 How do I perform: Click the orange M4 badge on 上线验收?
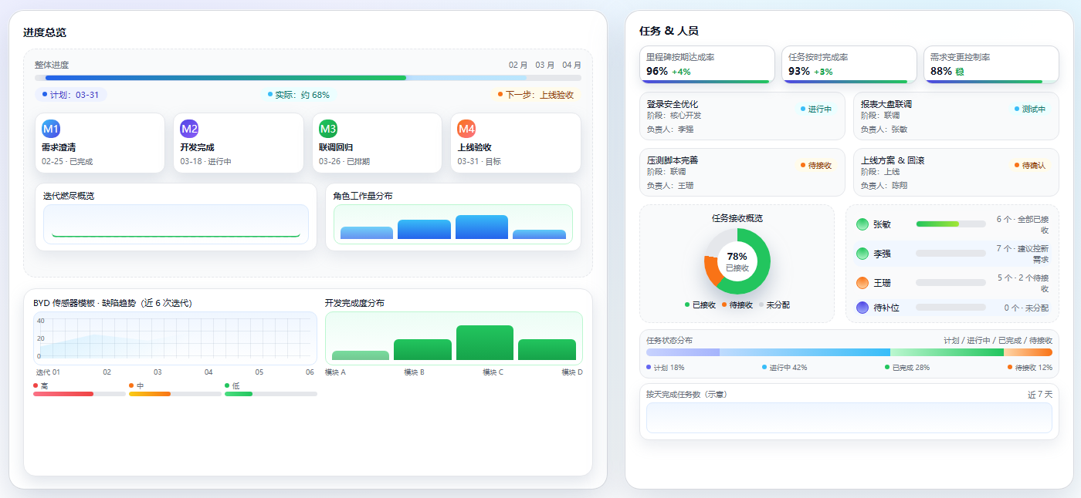pyautogui.click(x=466, y=129)
